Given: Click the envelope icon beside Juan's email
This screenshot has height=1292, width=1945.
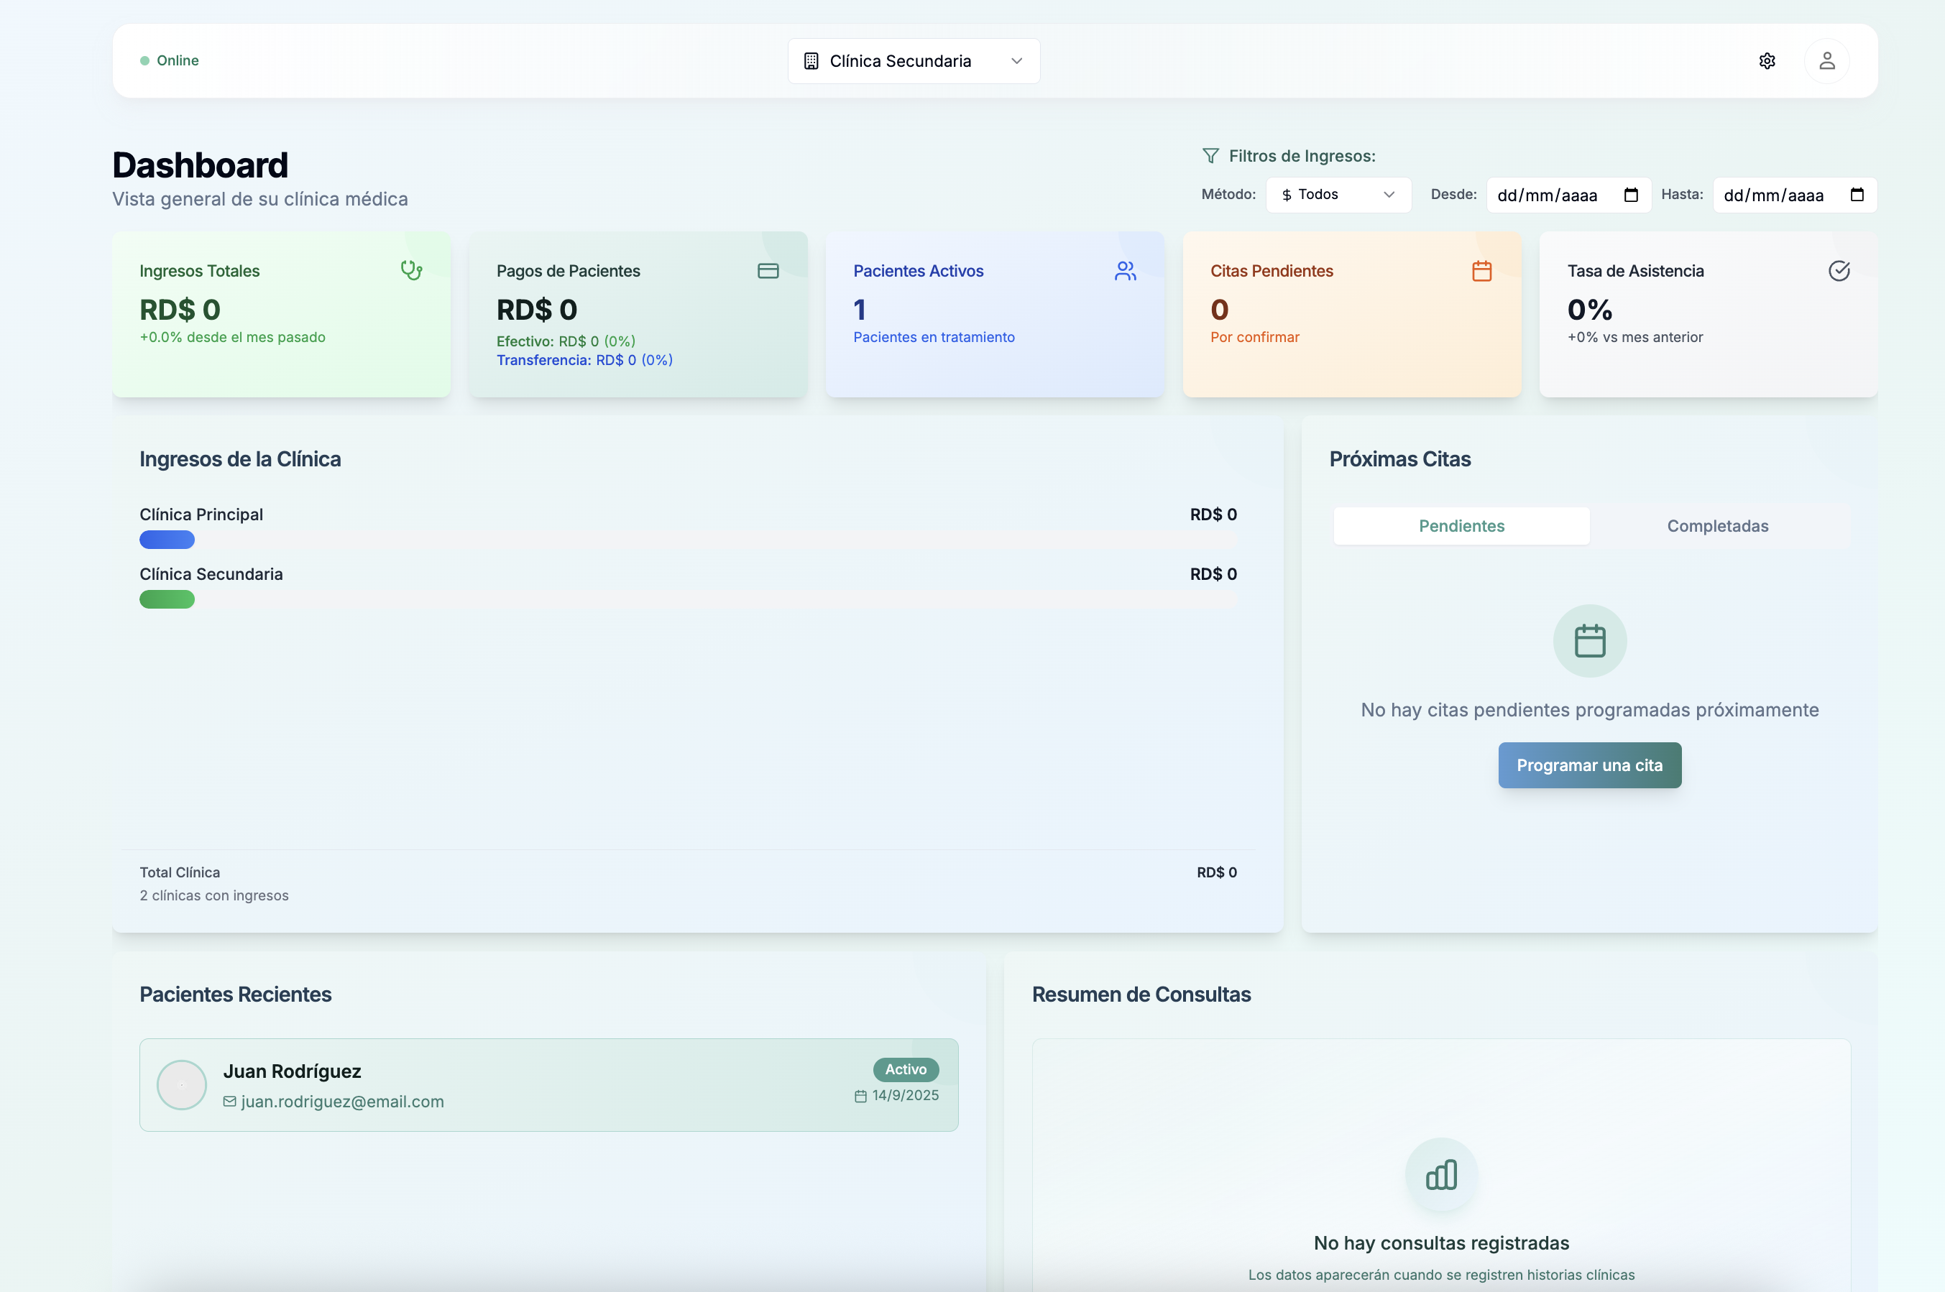Looking at the screenshot, I should (x=229, y=1101).
